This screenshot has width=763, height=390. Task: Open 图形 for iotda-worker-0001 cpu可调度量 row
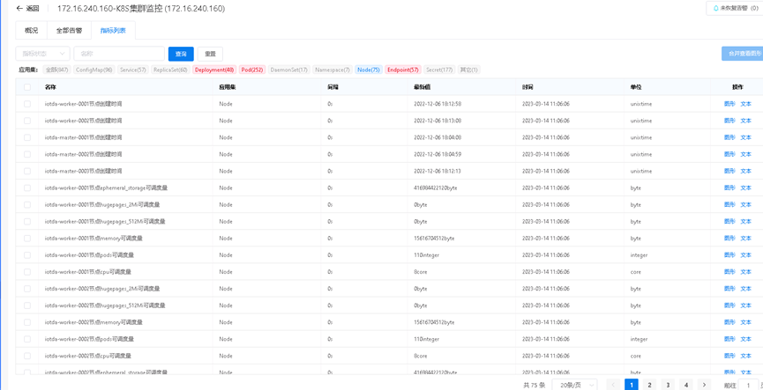pos(729,272)
